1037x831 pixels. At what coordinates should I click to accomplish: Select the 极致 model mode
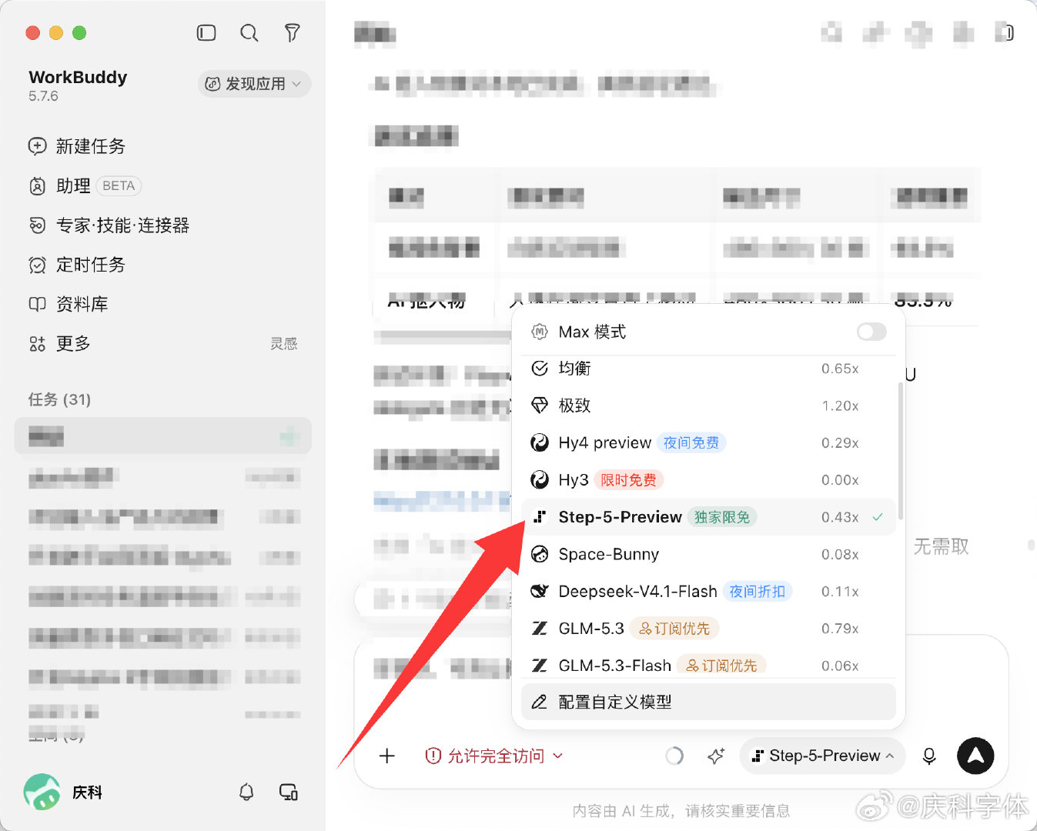(708, 405)
